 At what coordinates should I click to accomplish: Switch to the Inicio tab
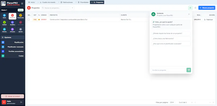[x=31, y=2]
